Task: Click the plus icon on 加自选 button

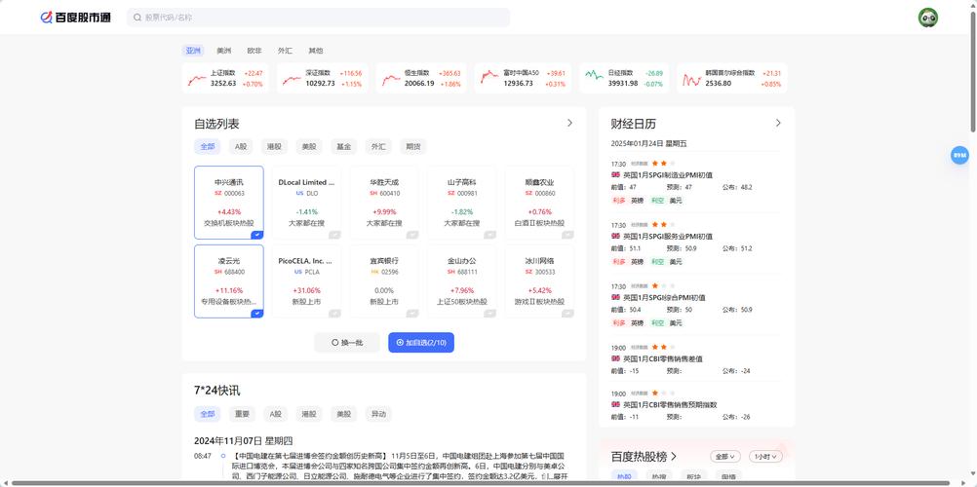Action: click(400, 343)
